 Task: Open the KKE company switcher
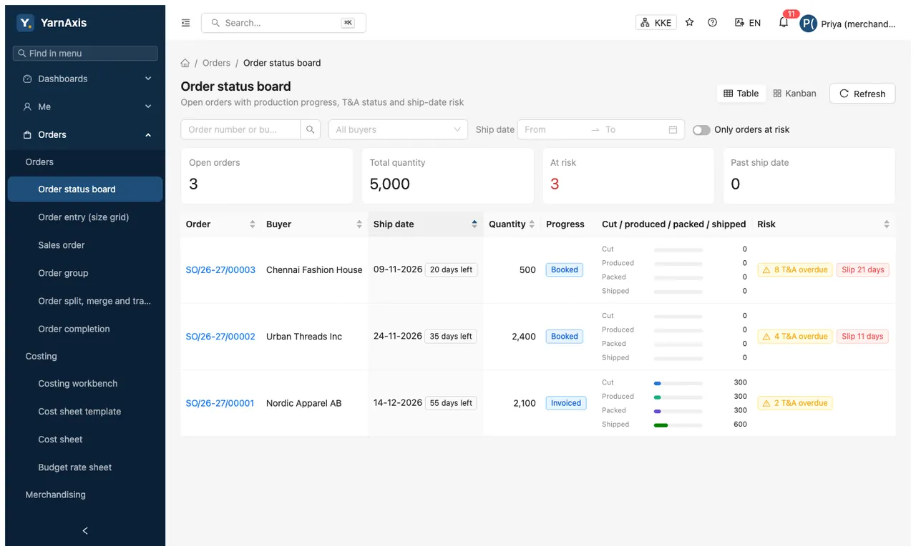click(x=656, y=23)
